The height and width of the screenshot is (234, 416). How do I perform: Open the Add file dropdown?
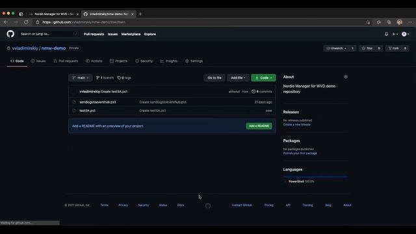(238, 78)
